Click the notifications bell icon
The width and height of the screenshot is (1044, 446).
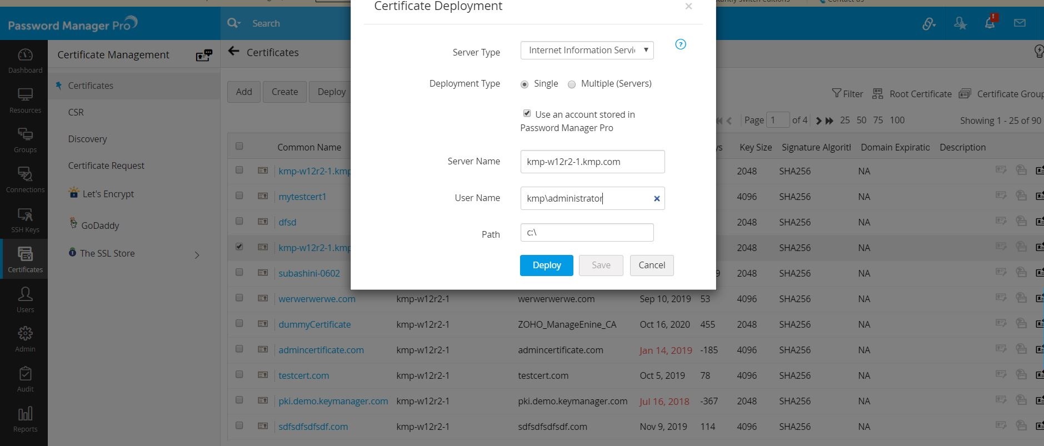click(990, 23)
